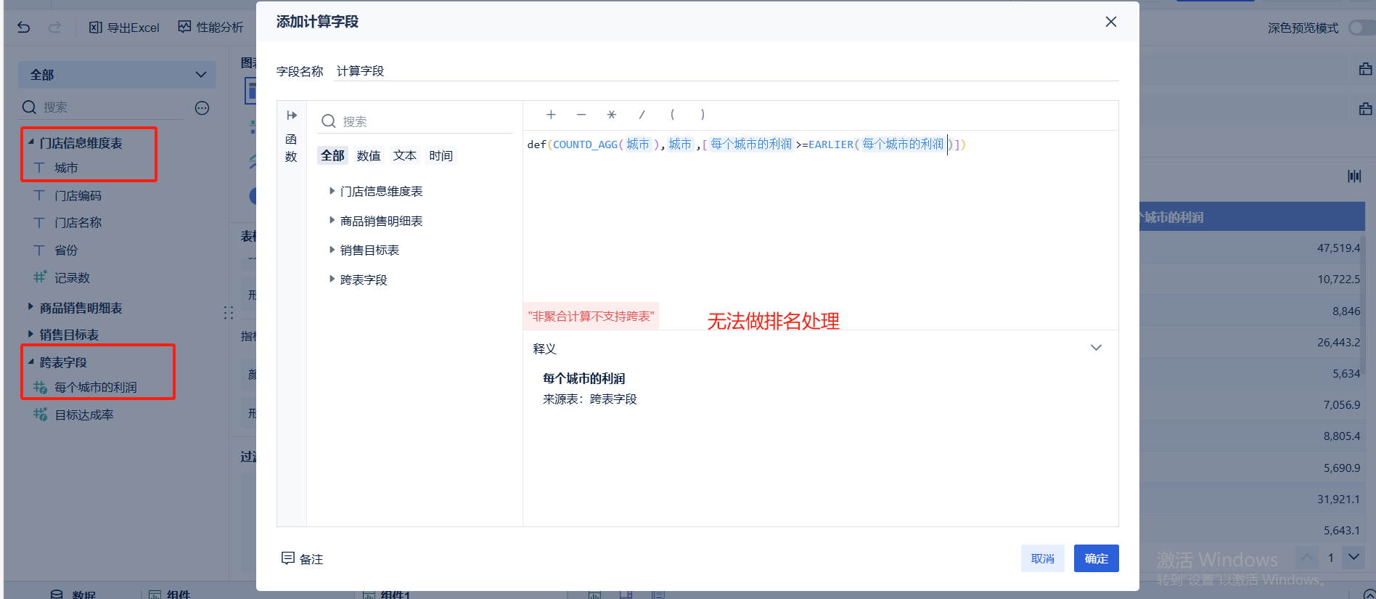Screen dimensions: 1376x599
Task: Click the 取消 cancel button
Action: pos(1042,558)
